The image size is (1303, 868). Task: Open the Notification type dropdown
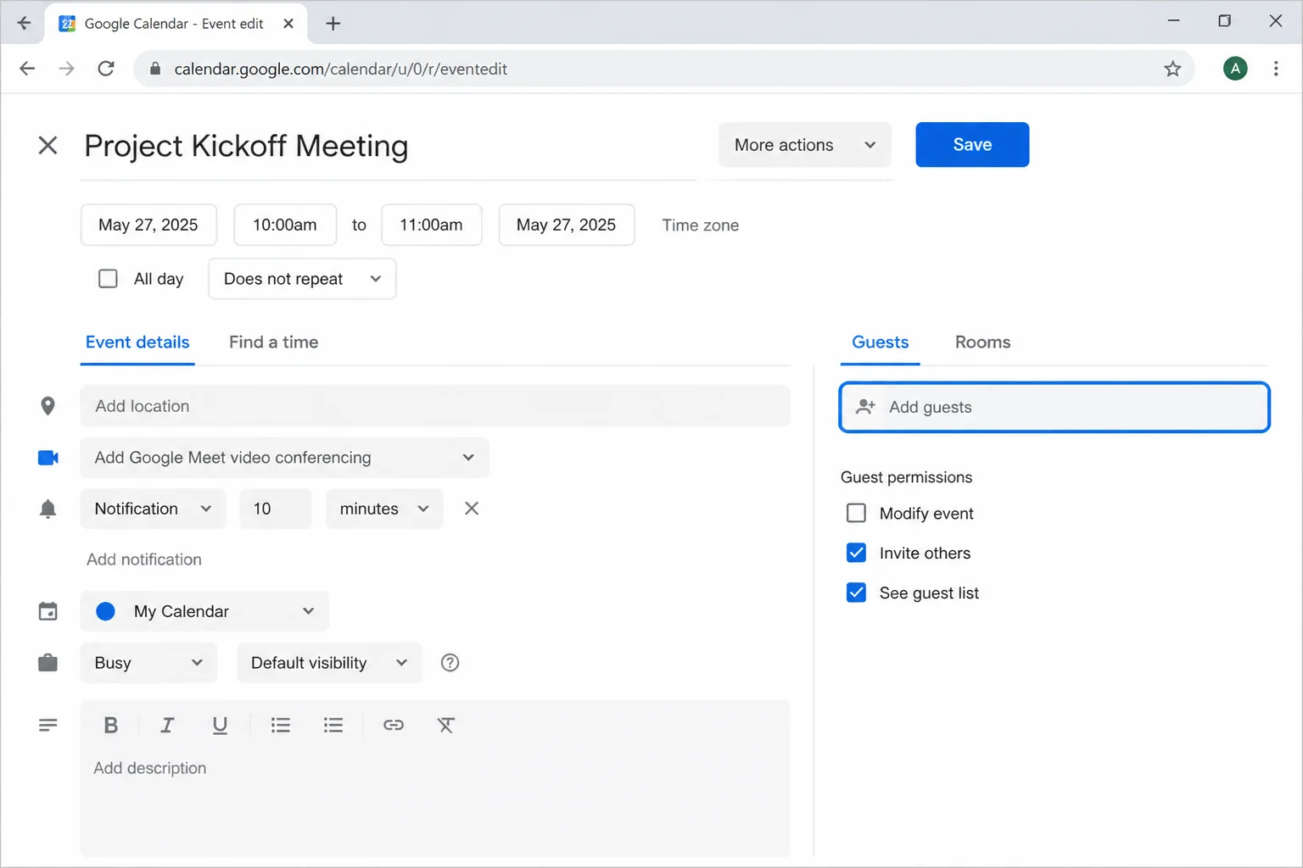[x=154, y=509]
